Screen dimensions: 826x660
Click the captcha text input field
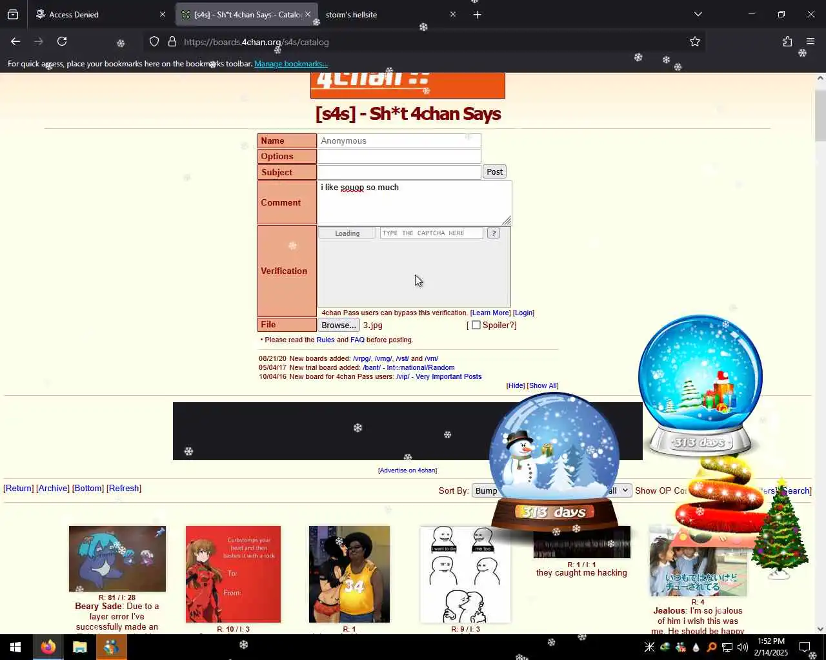point(431,233)
